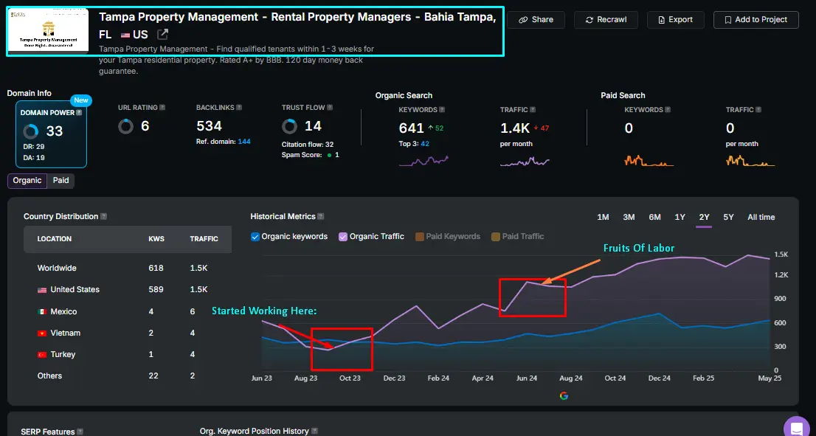The height and width of the screenshot is (436, 816).
Task: Select the 3M time range
Action: click(x=629, y=218)
